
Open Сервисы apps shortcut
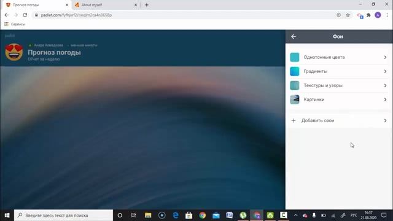15,24
